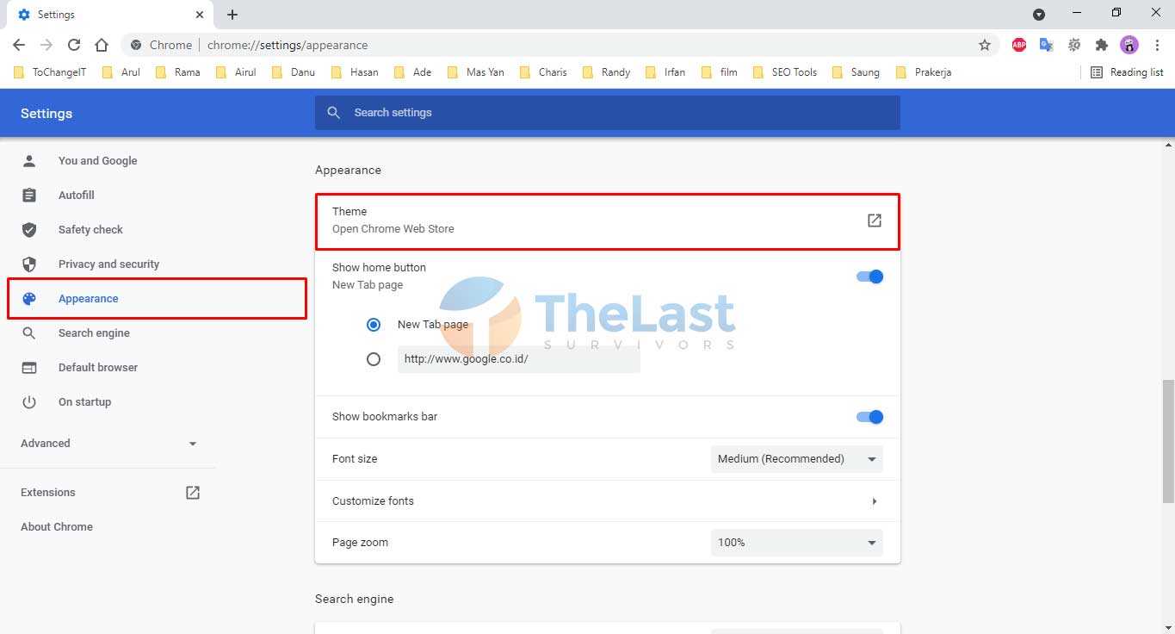Open Google Translate extension icon

tap(1047, 45)
